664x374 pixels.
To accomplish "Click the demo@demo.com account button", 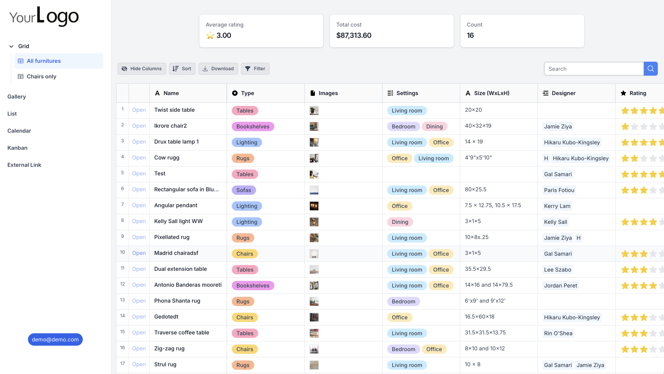I will click(55, 339).
